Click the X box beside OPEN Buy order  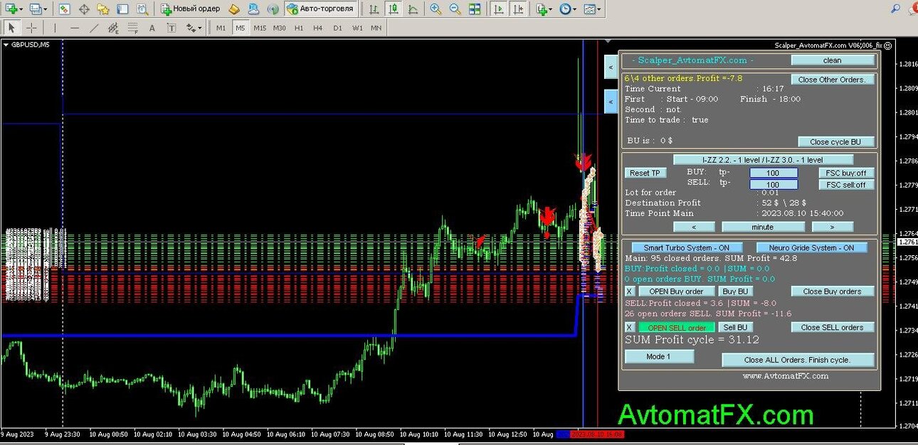(629, 291)
